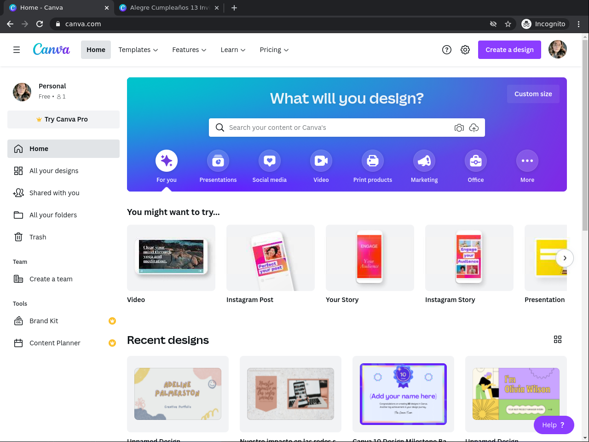Click the Create a design button
This screenshot has height=442, width=589.
point(510,50)
